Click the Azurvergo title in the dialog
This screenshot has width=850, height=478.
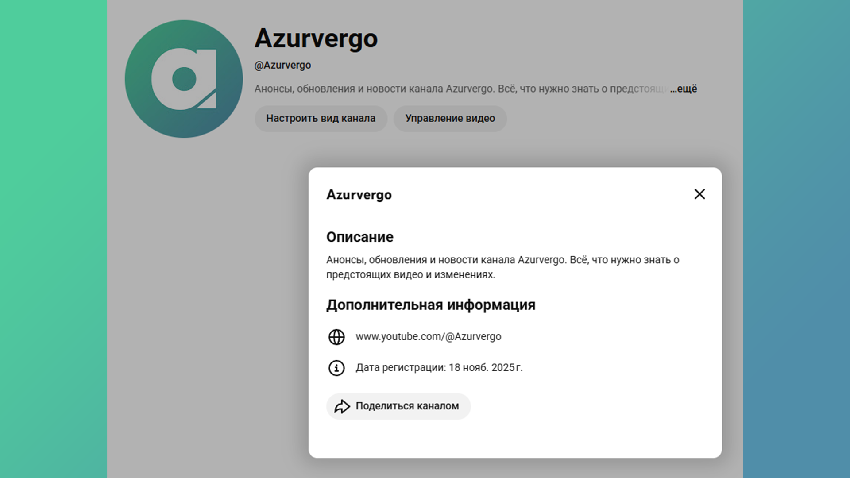pos(359,195)
